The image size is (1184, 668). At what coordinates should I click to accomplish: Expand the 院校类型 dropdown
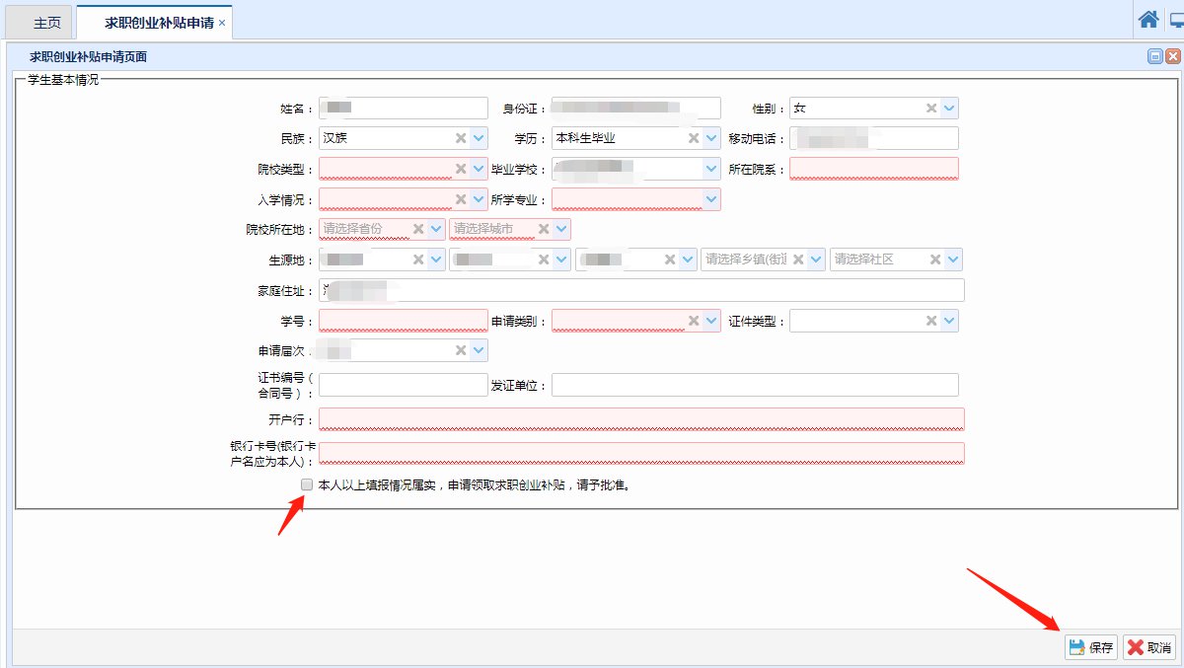tap(479, 169)
